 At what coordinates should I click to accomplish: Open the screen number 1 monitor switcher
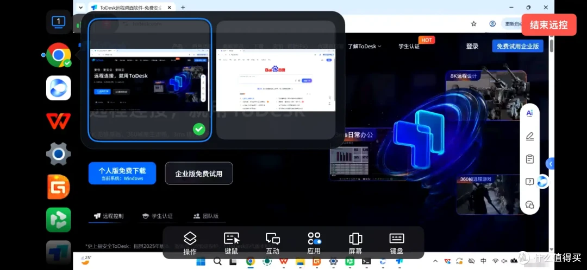click(x=58, y=22)
